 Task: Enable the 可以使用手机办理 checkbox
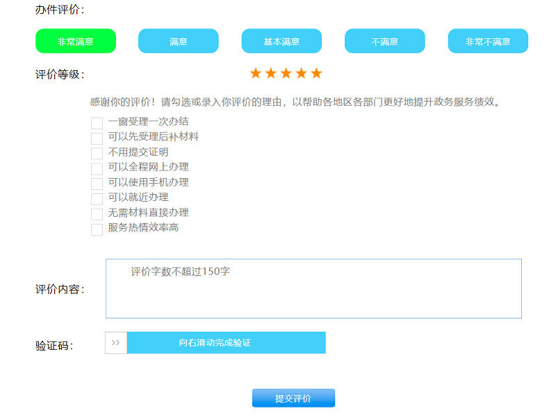[x=97, y=183]
